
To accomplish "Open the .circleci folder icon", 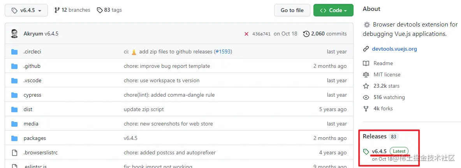I will (x=15, y=52).
